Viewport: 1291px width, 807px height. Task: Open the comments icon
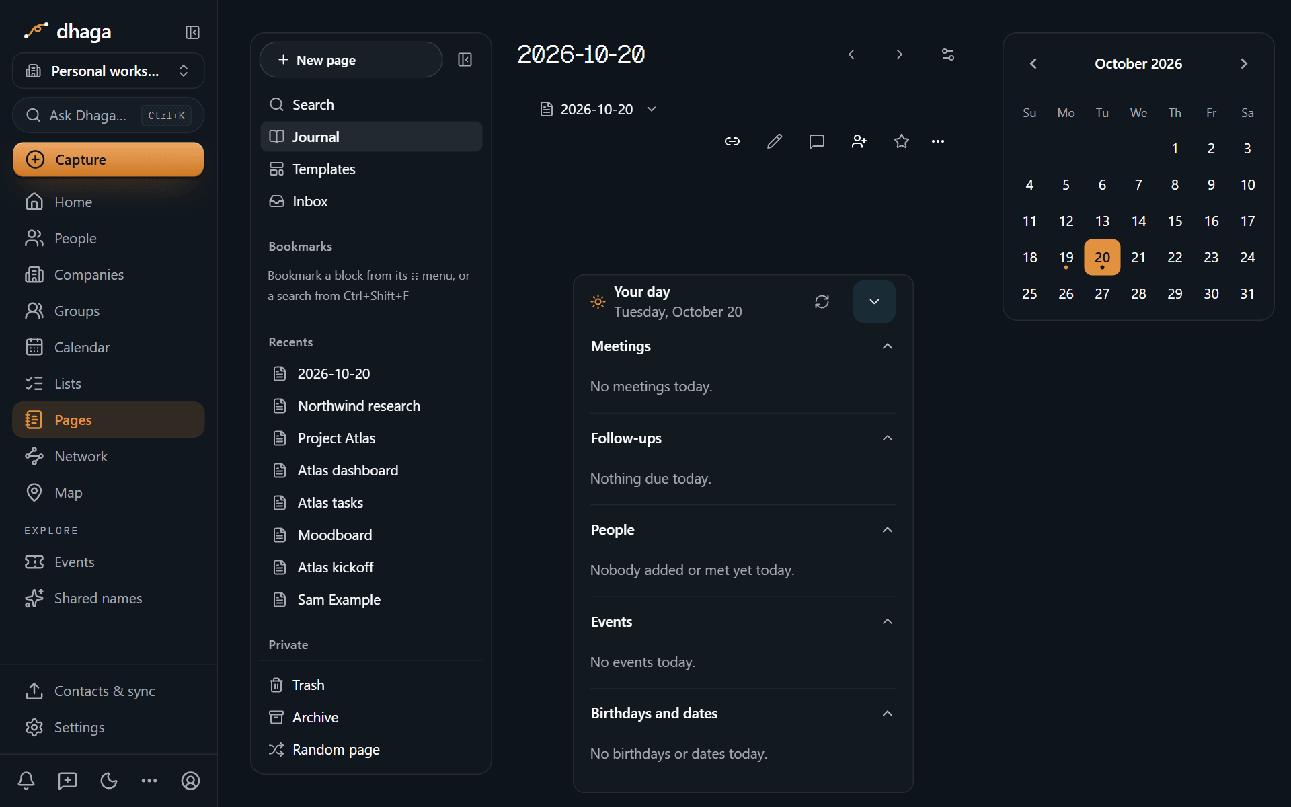coord(817,141)
